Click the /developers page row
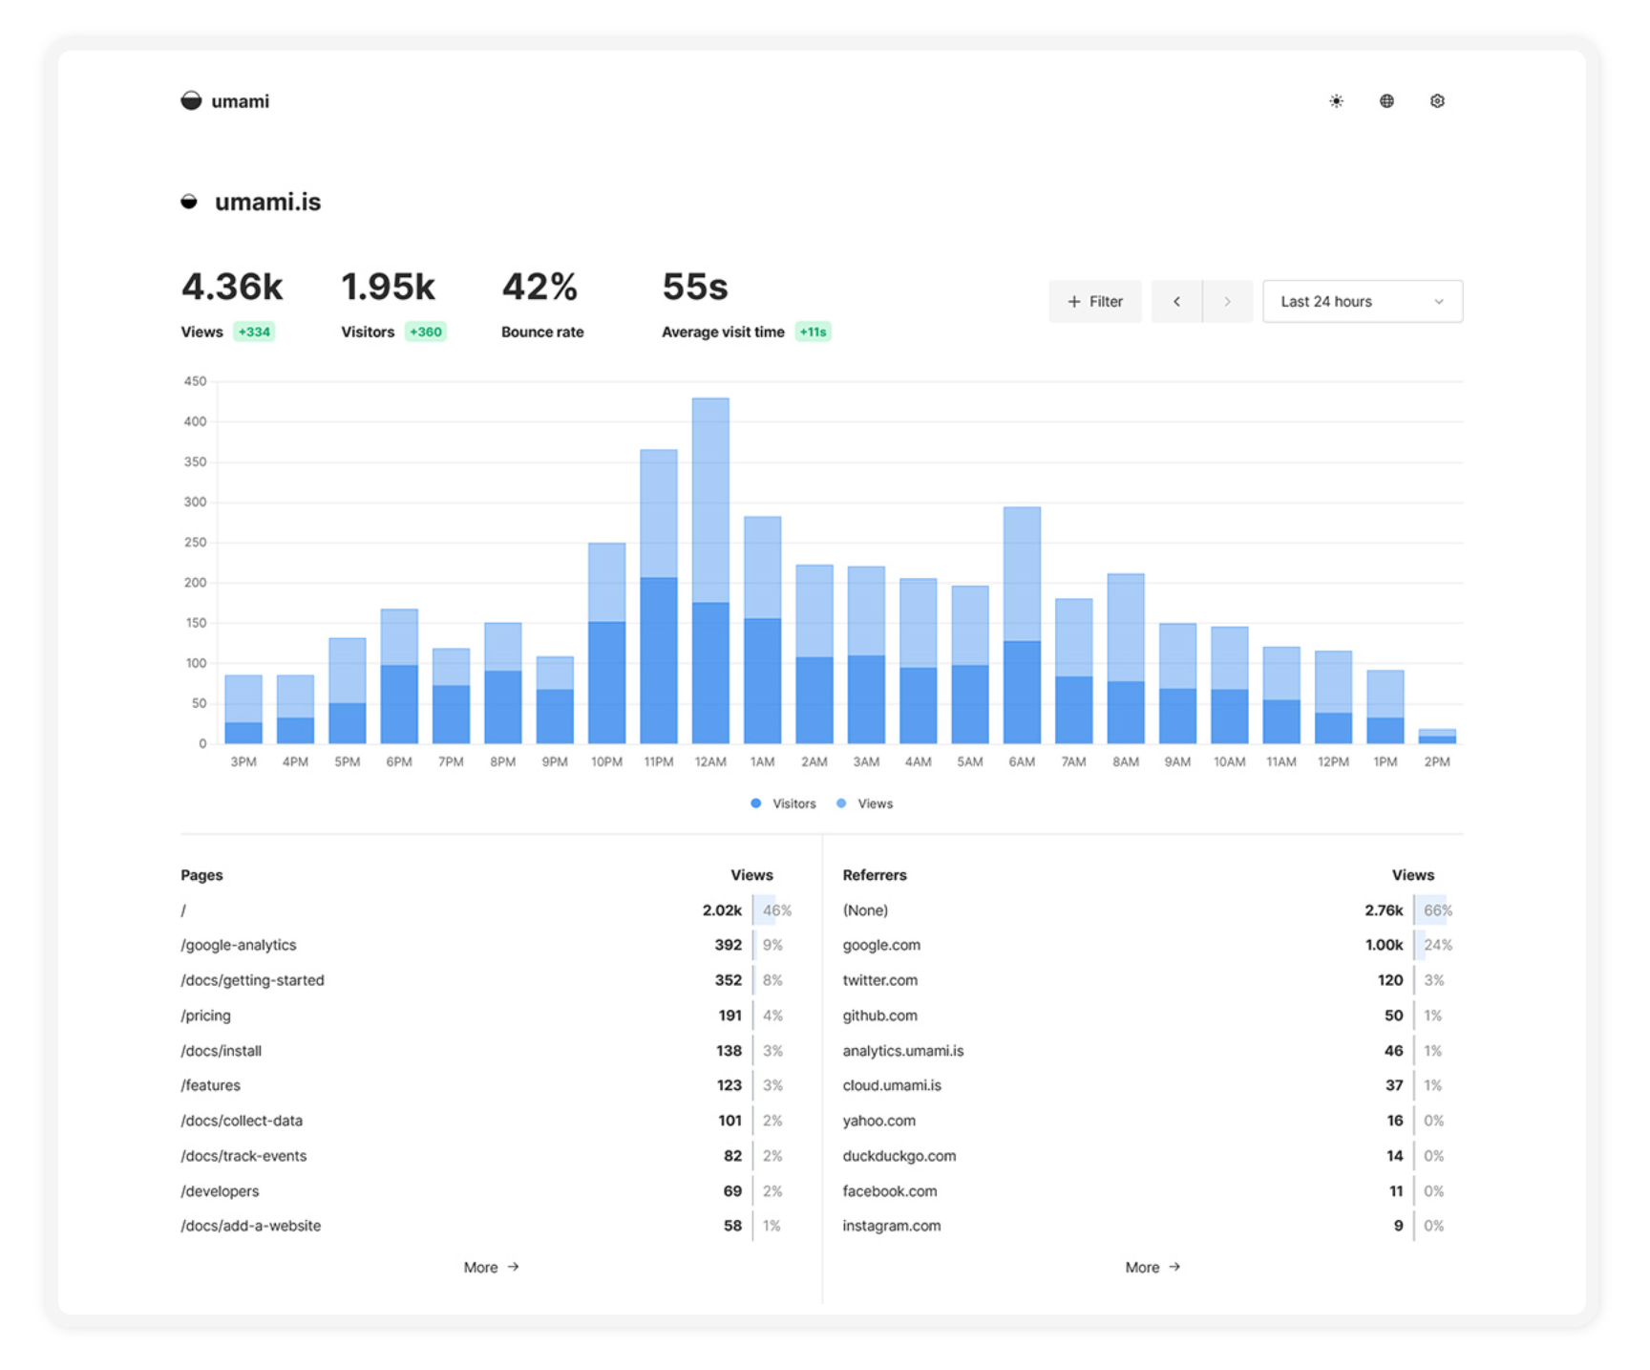The image size is (1650, 1370). click(486, 1191)
